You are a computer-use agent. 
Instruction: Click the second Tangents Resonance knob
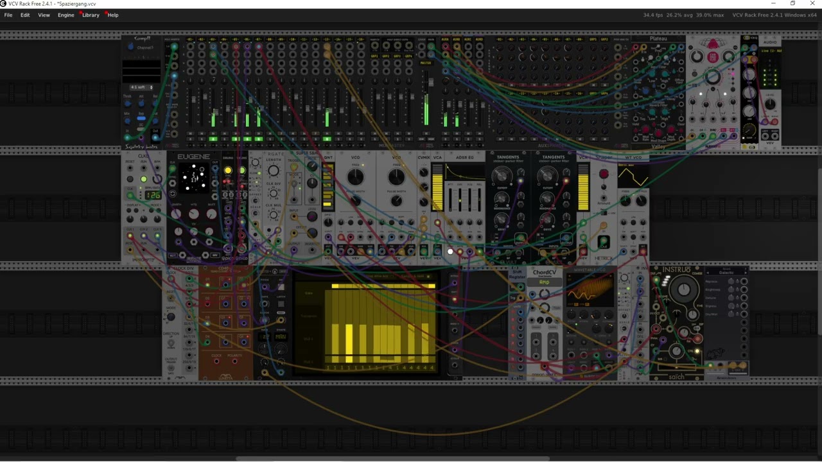coord(547,198)
